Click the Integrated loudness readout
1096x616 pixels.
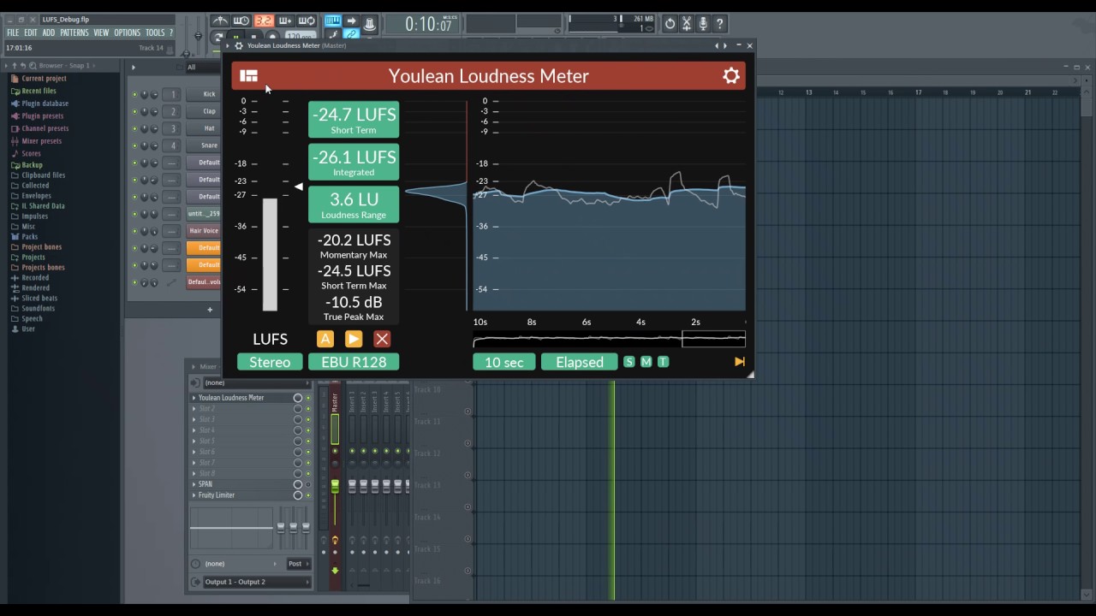tap(354, 162)
